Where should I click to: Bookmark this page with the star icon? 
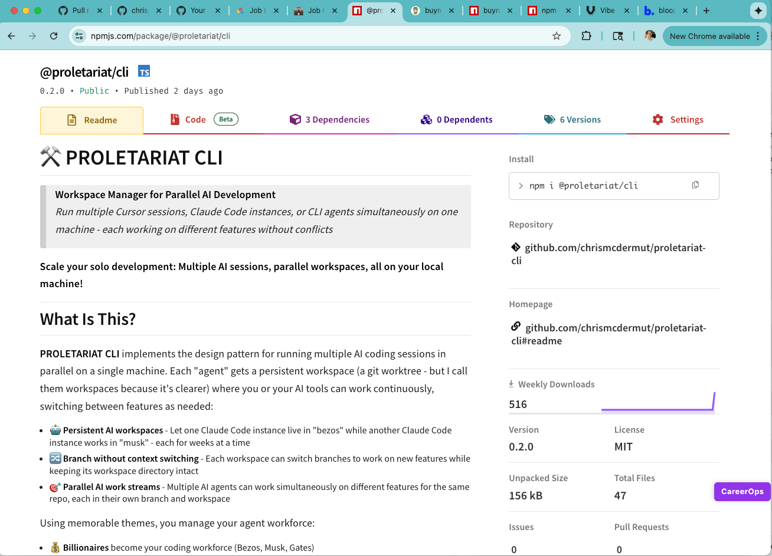tap(556, 36)
